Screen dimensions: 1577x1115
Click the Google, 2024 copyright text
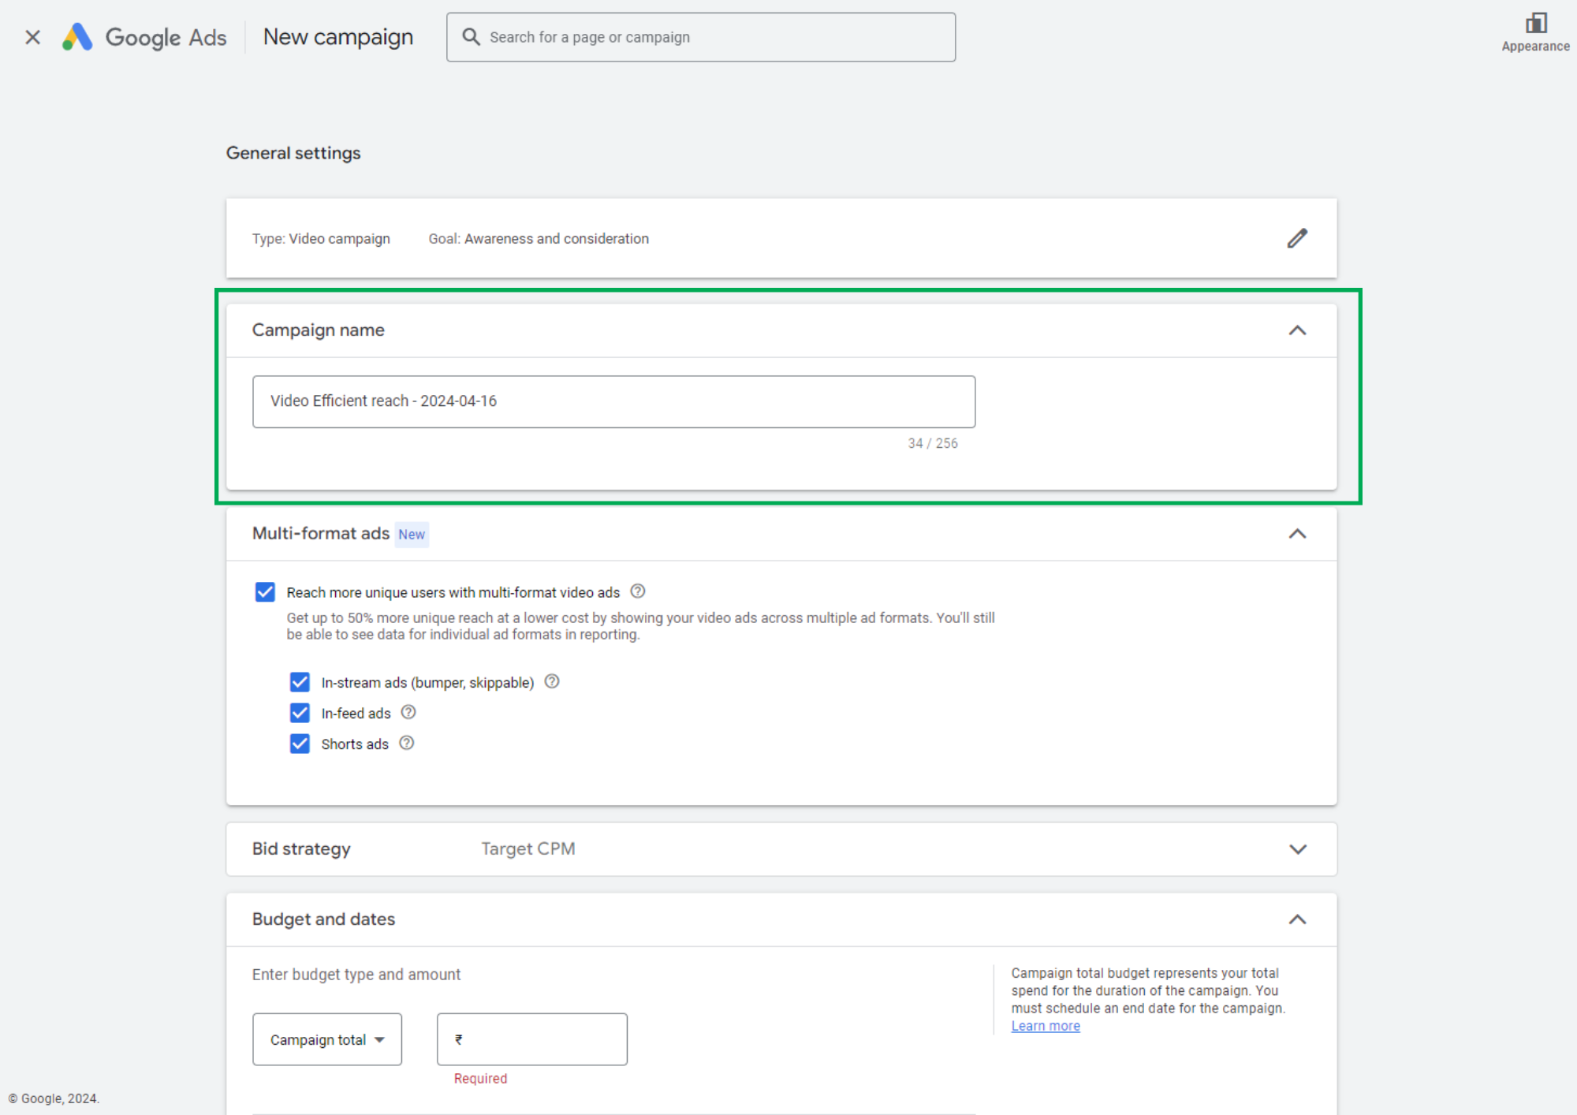pyautogui.click(x=54, y=1098)
